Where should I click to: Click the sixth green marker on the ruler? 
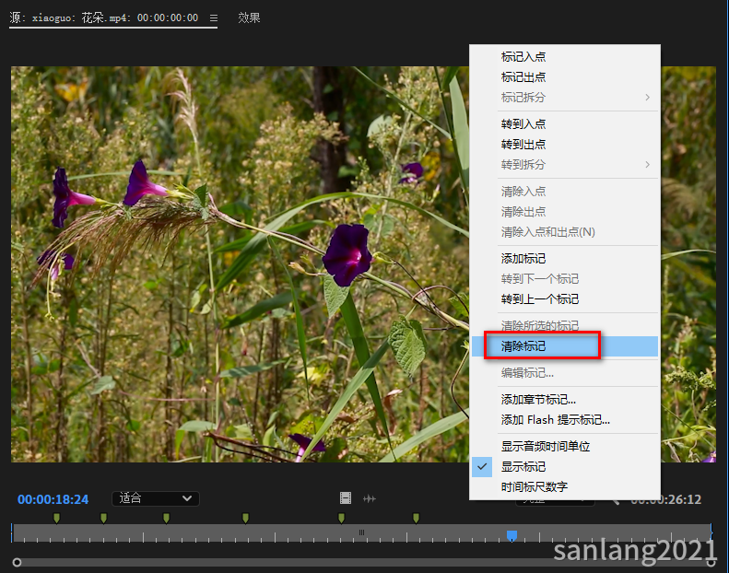pos(416,518)
